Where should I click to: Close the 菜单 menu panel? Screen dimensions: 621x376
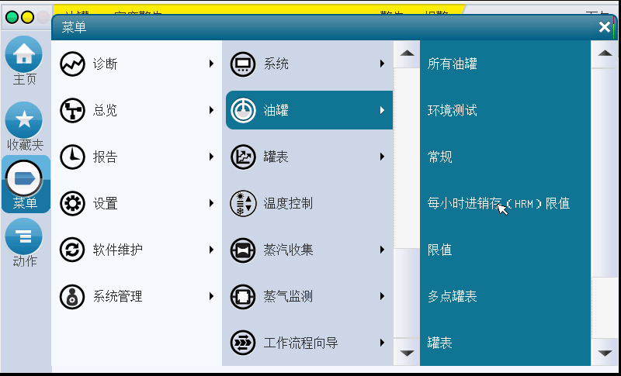point(605,27)
